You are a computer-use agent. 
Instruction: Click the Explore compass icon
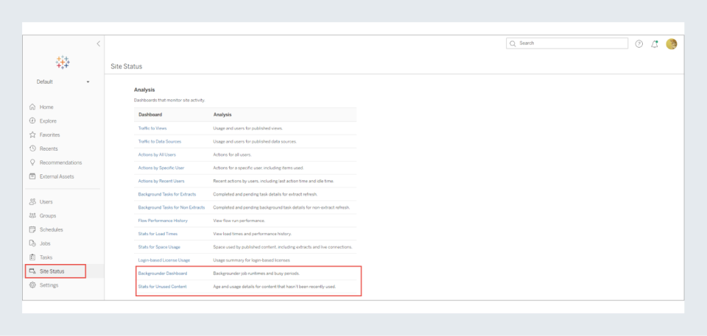click(32, 121)
